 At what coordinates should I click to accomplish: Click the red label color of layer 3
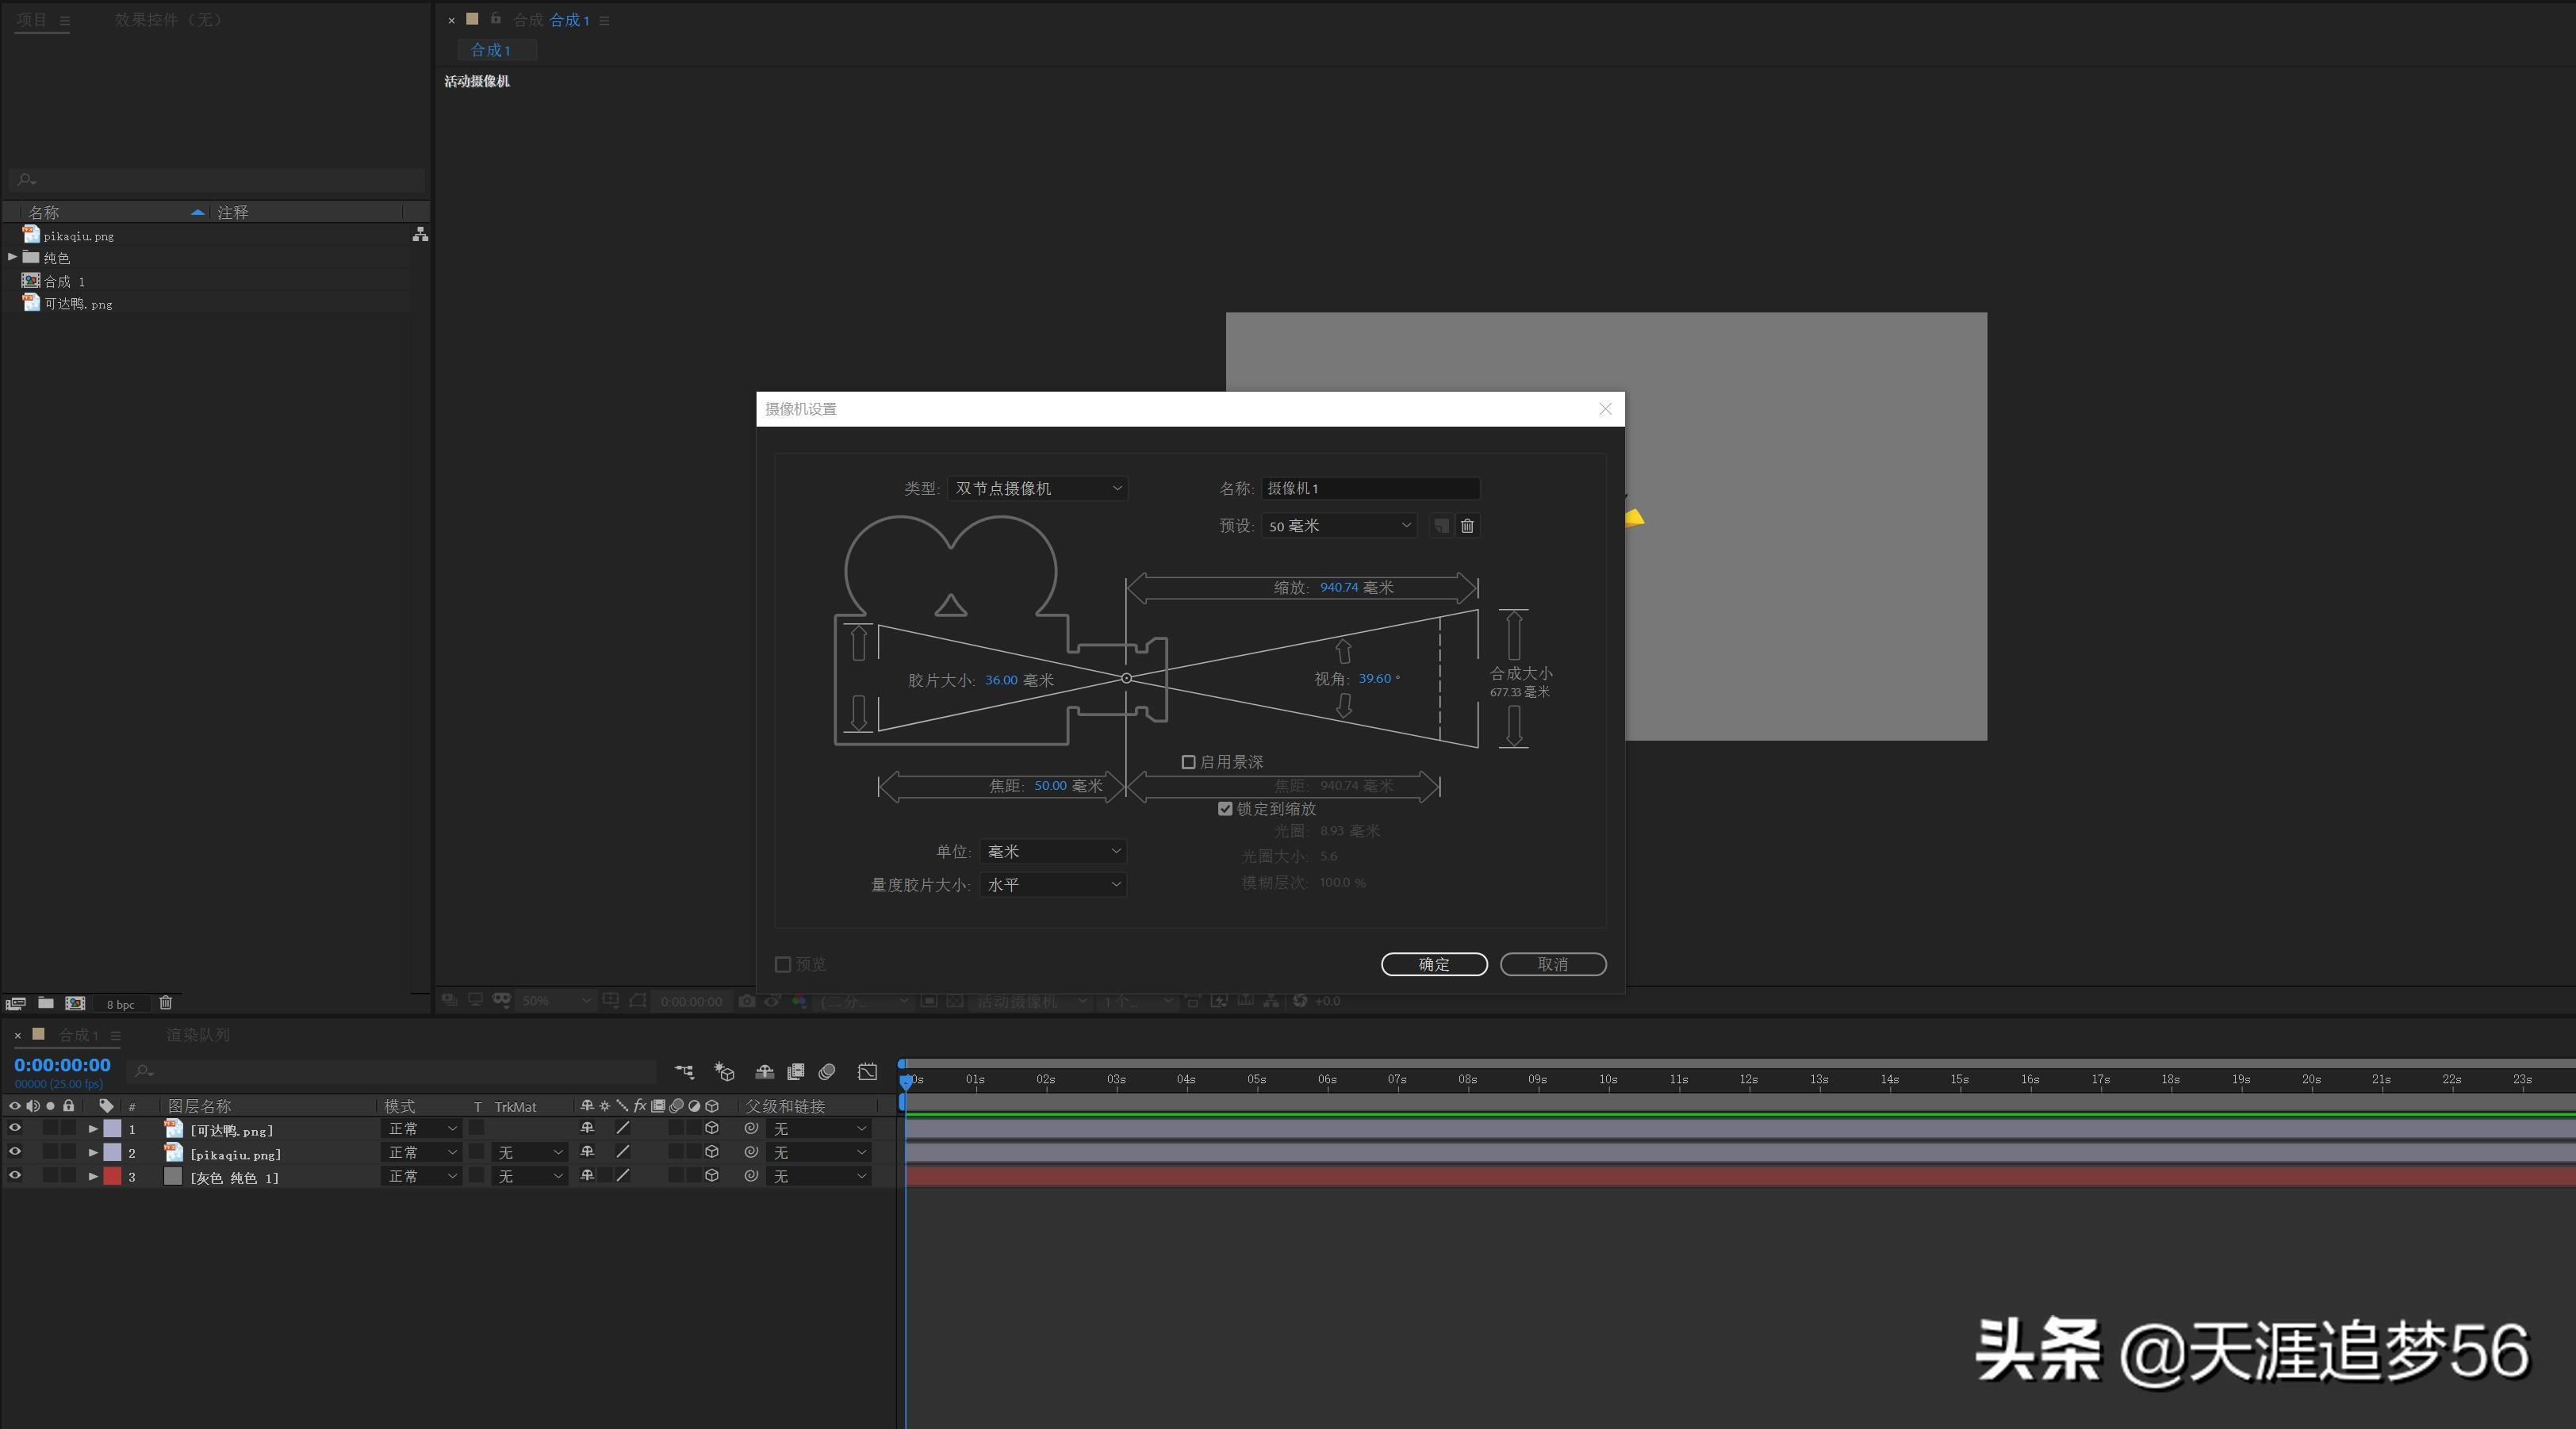(112, 1177)
